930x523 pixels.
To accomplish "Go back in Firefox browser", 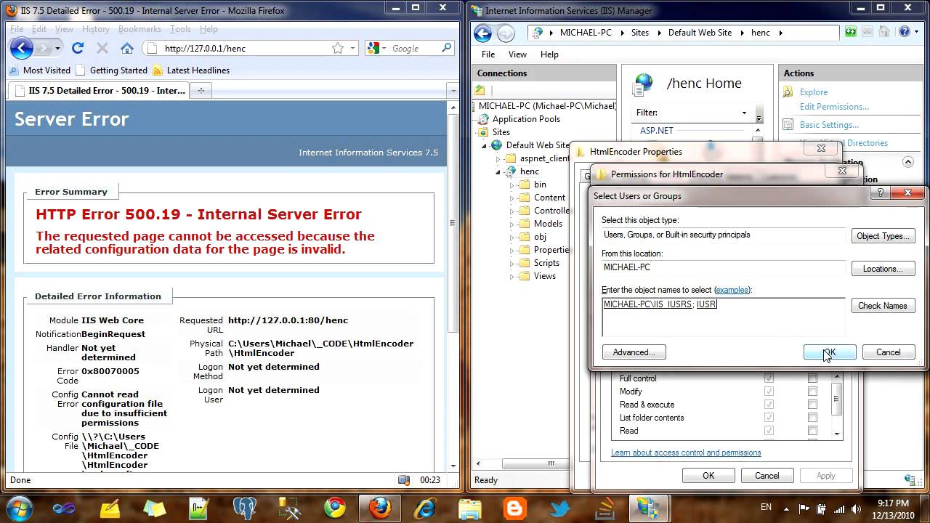I will [21, 49].
